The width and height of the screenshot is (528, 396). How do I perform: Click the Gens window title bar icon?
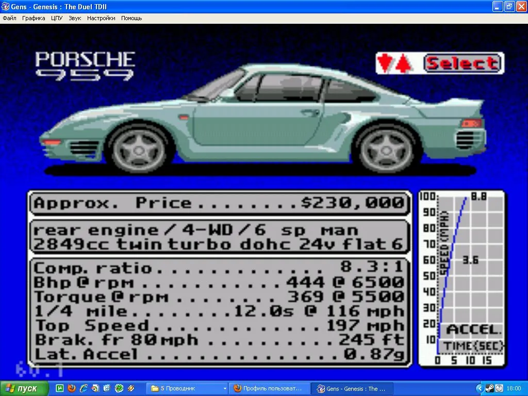[5, 6]
